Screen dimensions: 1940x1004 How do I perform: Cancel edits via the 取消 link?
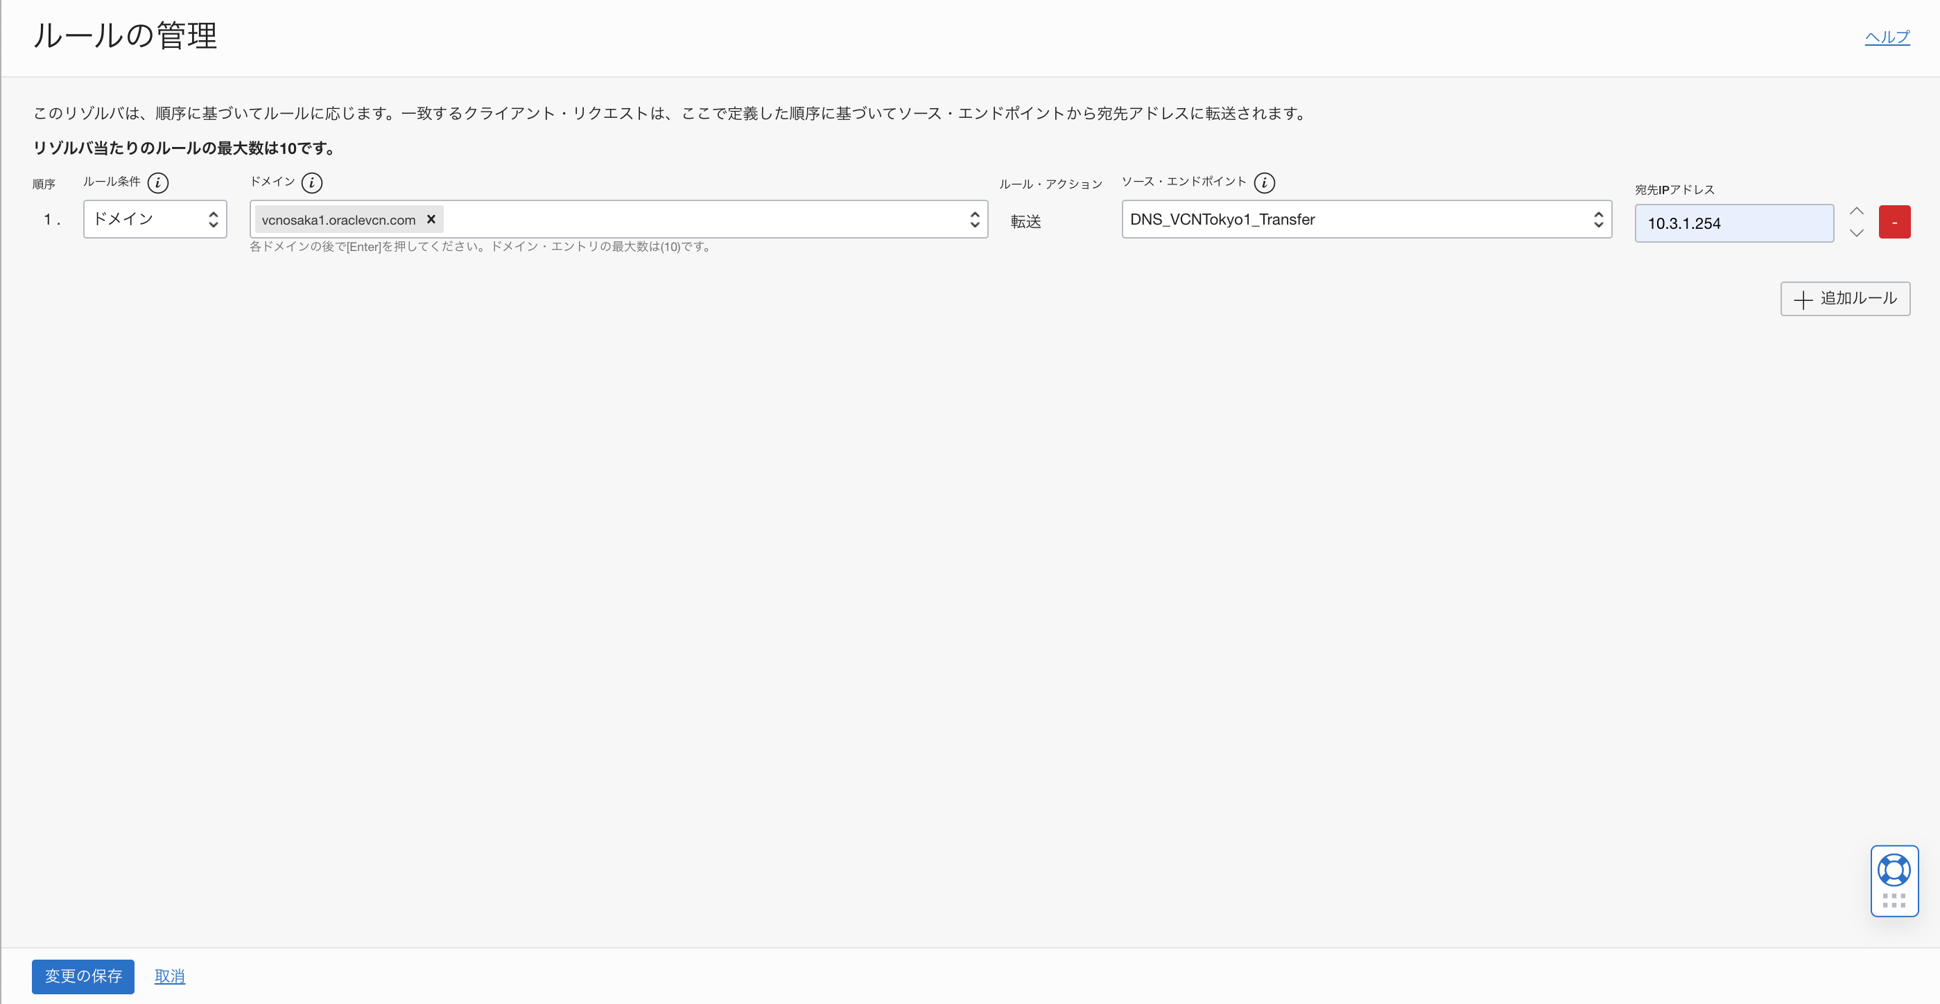pos(169,976)
